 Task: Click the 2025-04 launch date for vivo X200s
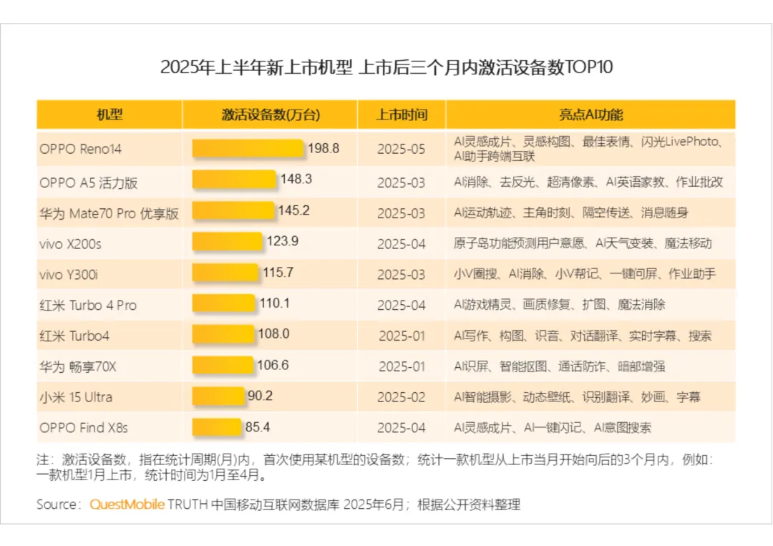click(402, 244)
